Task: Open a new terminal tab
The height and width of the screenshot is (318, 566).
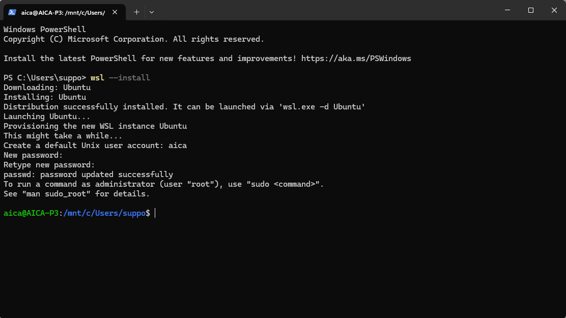Action: point(136,12)
